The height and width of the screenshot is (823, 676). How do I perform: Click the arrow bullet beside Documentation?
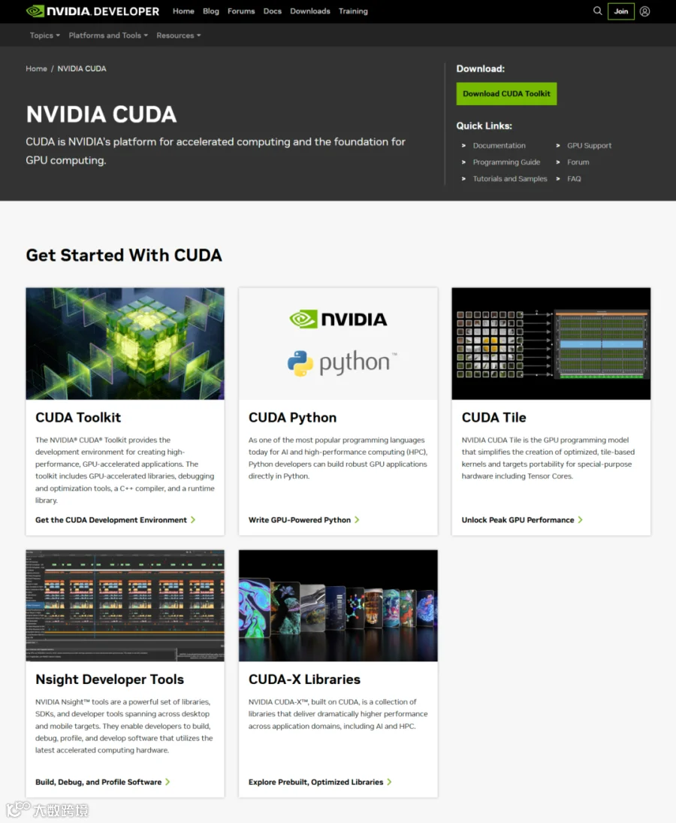[x=463, y=145]
